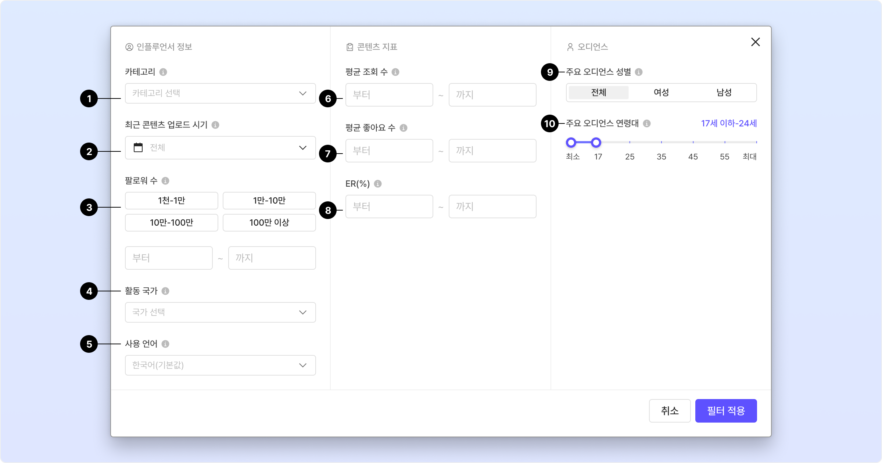Click info icon next to 평균 조회 수
The width and height of the screenshot is (882, 463).
[395, 72]
